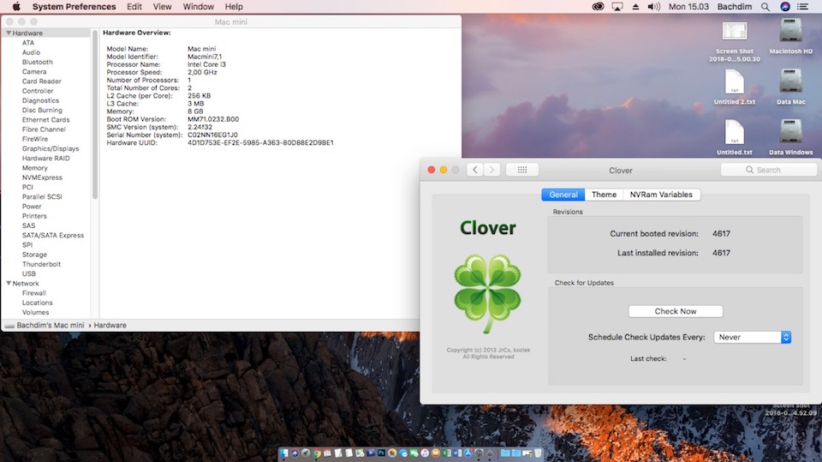The width and height of the screenshot is (822, 462).
Task: Select SATA/SATA Express in sidebar
Action: (x=53, y=235)
